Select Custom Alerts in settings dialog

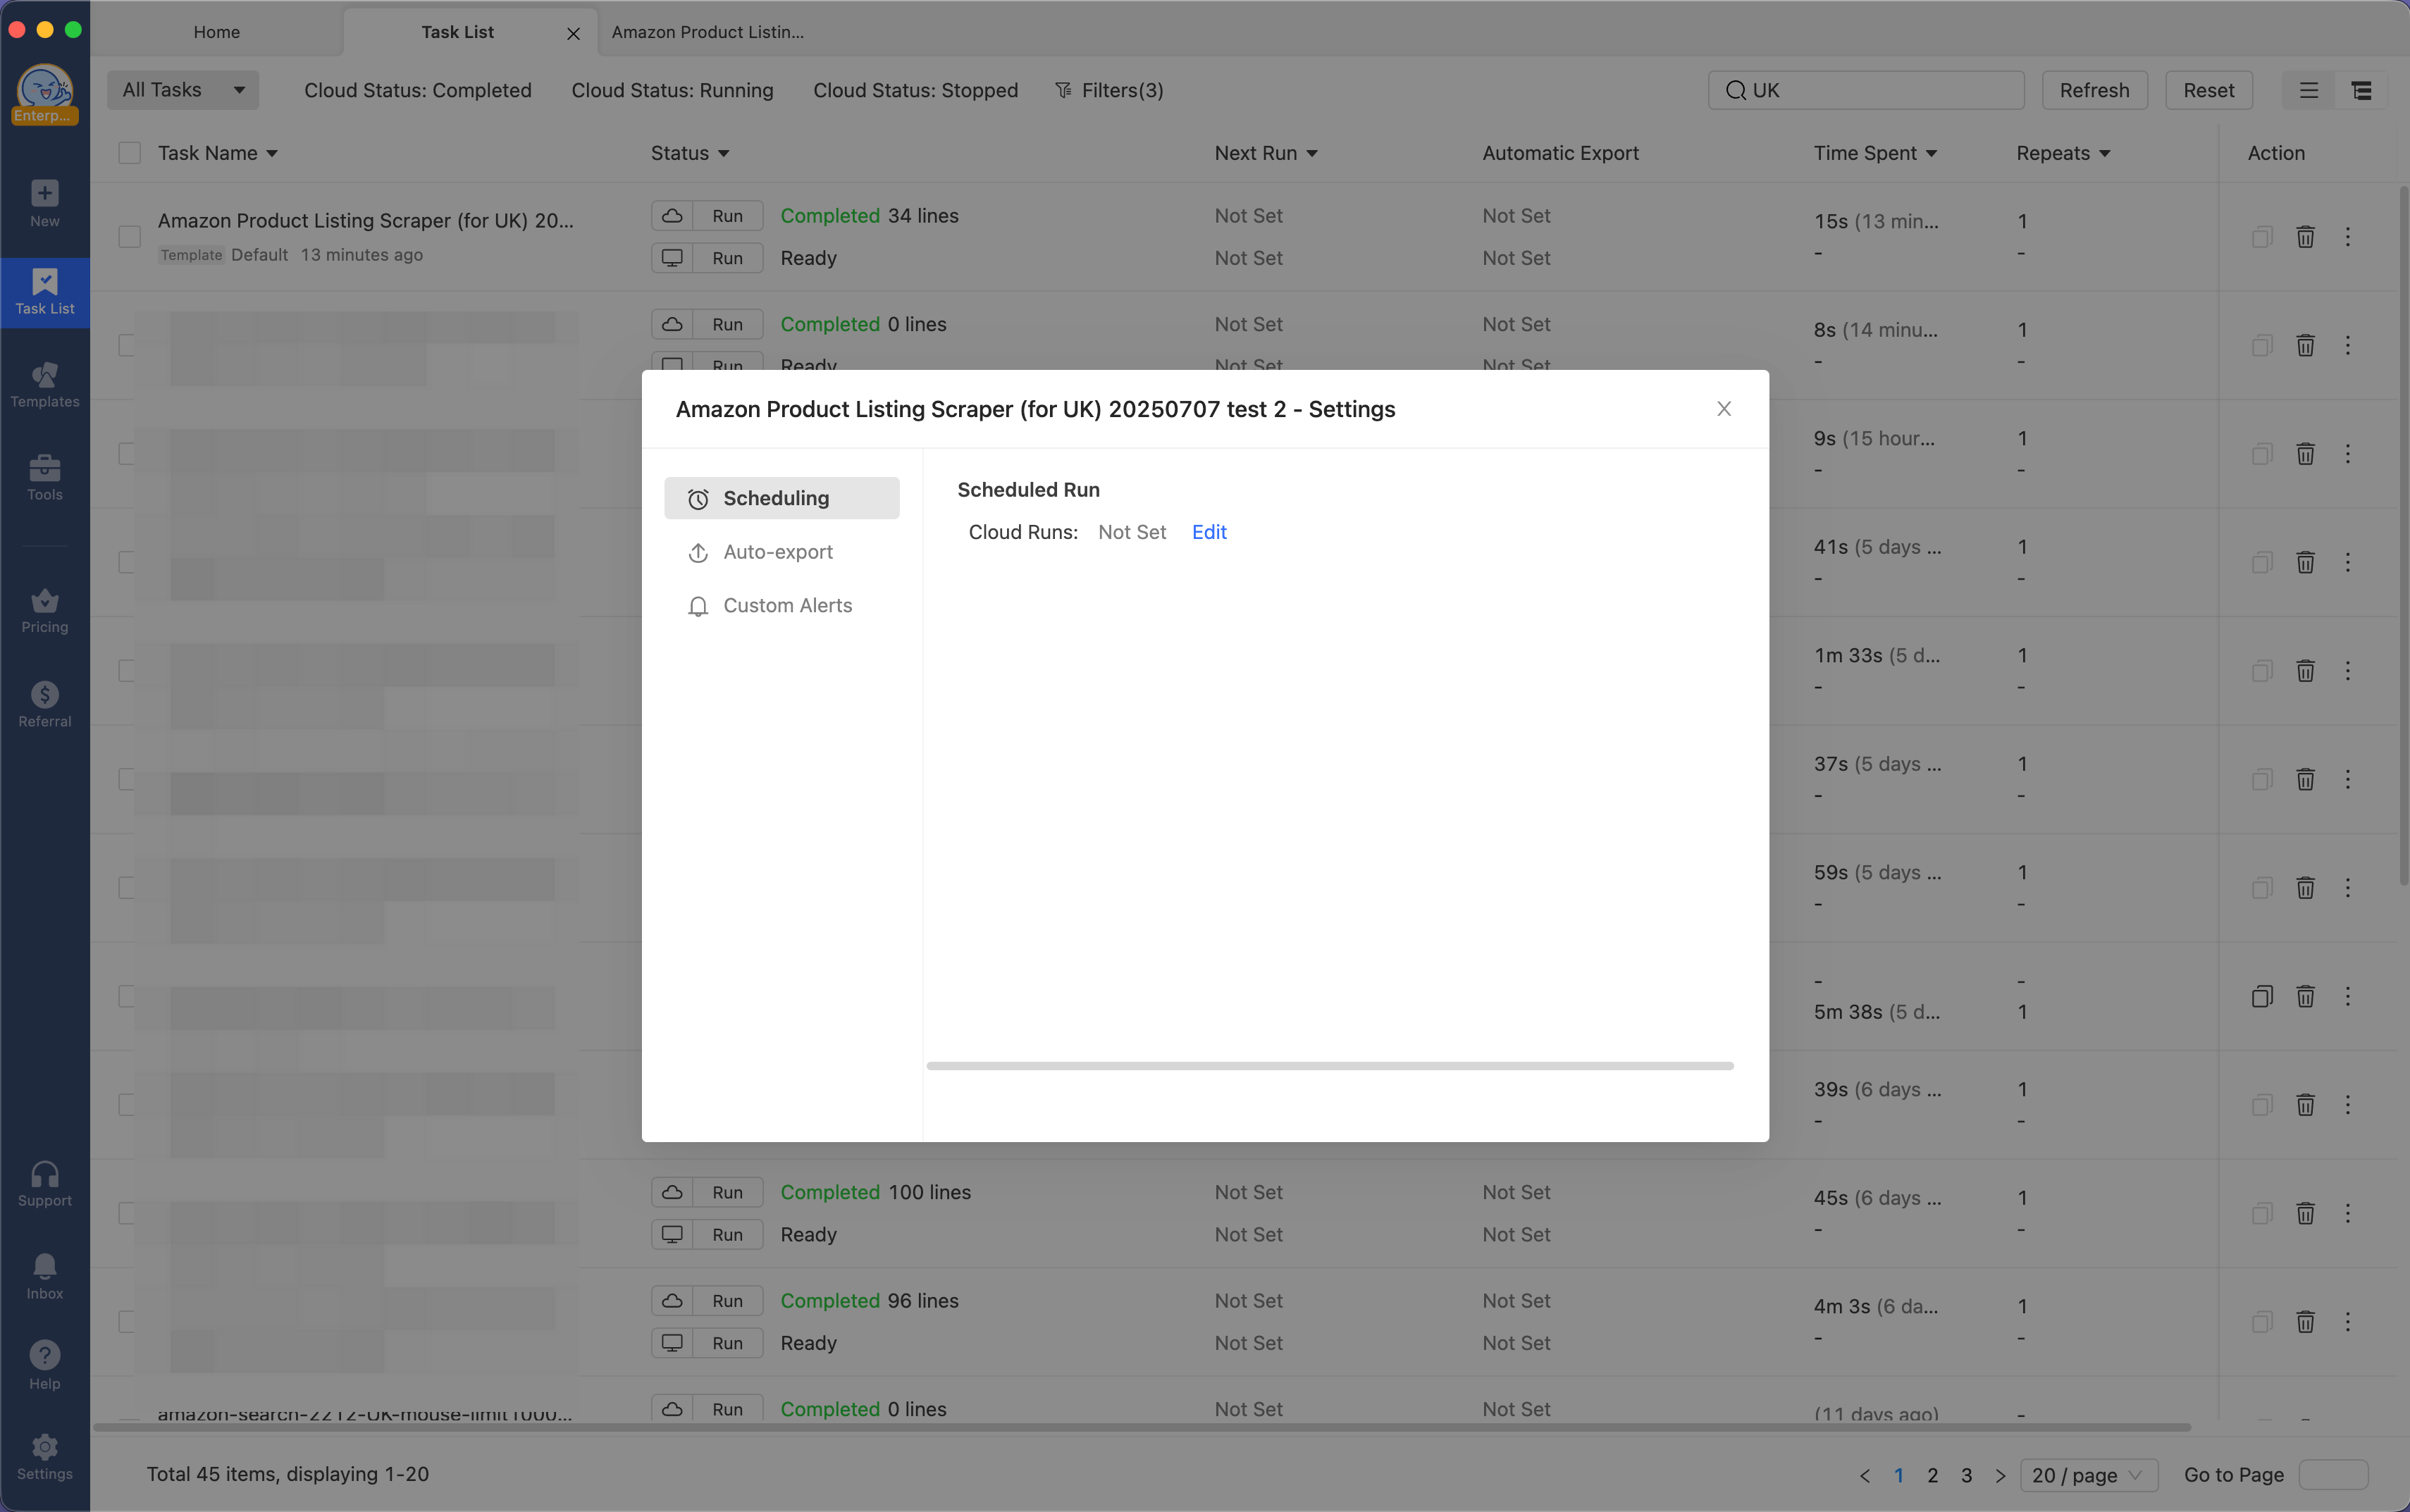pyautogui.click(x=782, y=606)
